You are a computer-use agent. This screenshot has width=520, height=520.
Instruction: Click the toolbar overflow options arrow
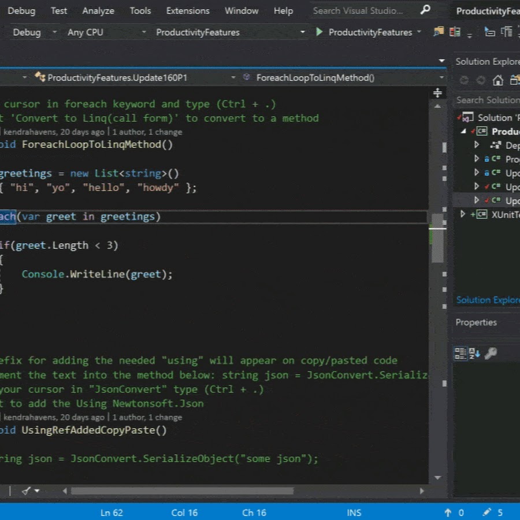click(x=469, y=35)
